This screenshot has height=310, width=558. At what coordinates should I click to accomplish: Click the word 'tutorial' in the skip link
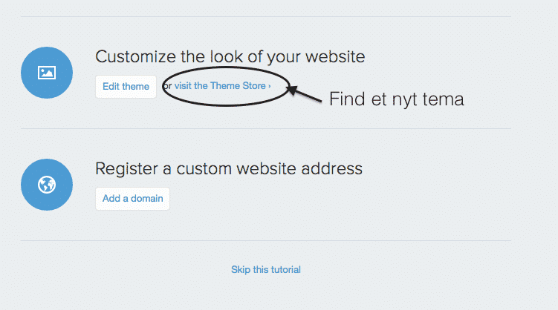pos(284,269)
